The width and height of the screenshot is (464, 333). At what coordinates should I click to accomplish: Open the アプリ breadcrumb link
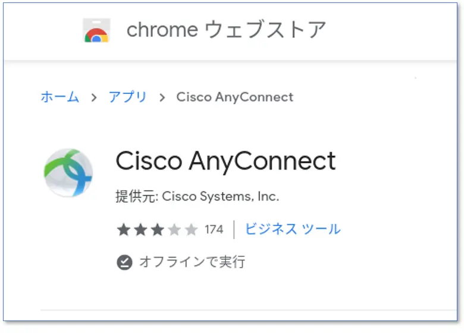127,97
